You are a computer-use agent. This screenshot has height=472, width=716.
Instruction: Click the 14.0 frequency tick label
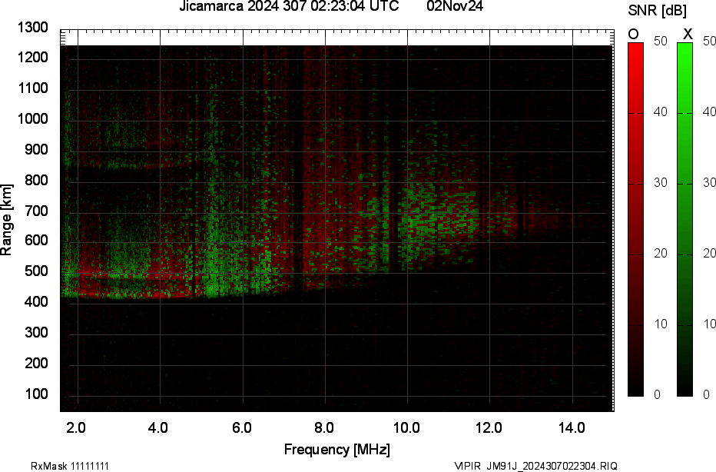pos(572,428)
